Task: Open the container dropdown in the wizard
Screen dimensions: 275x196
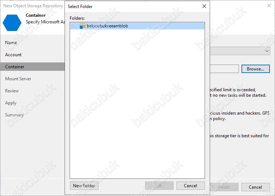Action: (240, 51)
